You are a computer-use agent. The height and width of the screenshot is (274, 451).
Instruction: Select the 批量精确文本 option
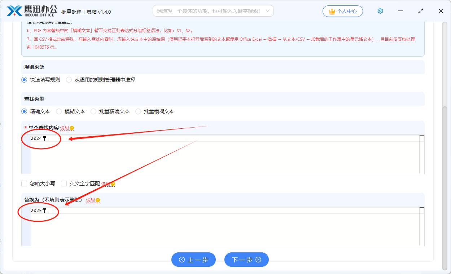point(93,111)
